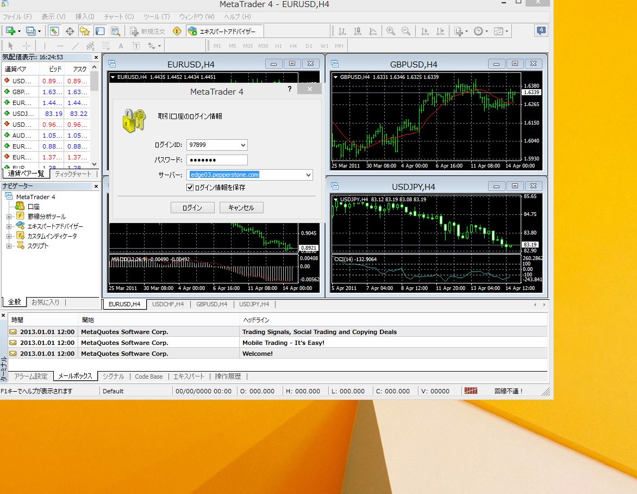Viewport: 637px width, 494px height.
Task: Open the ファイル (F) menu
Action: click(x=17, y=17)
